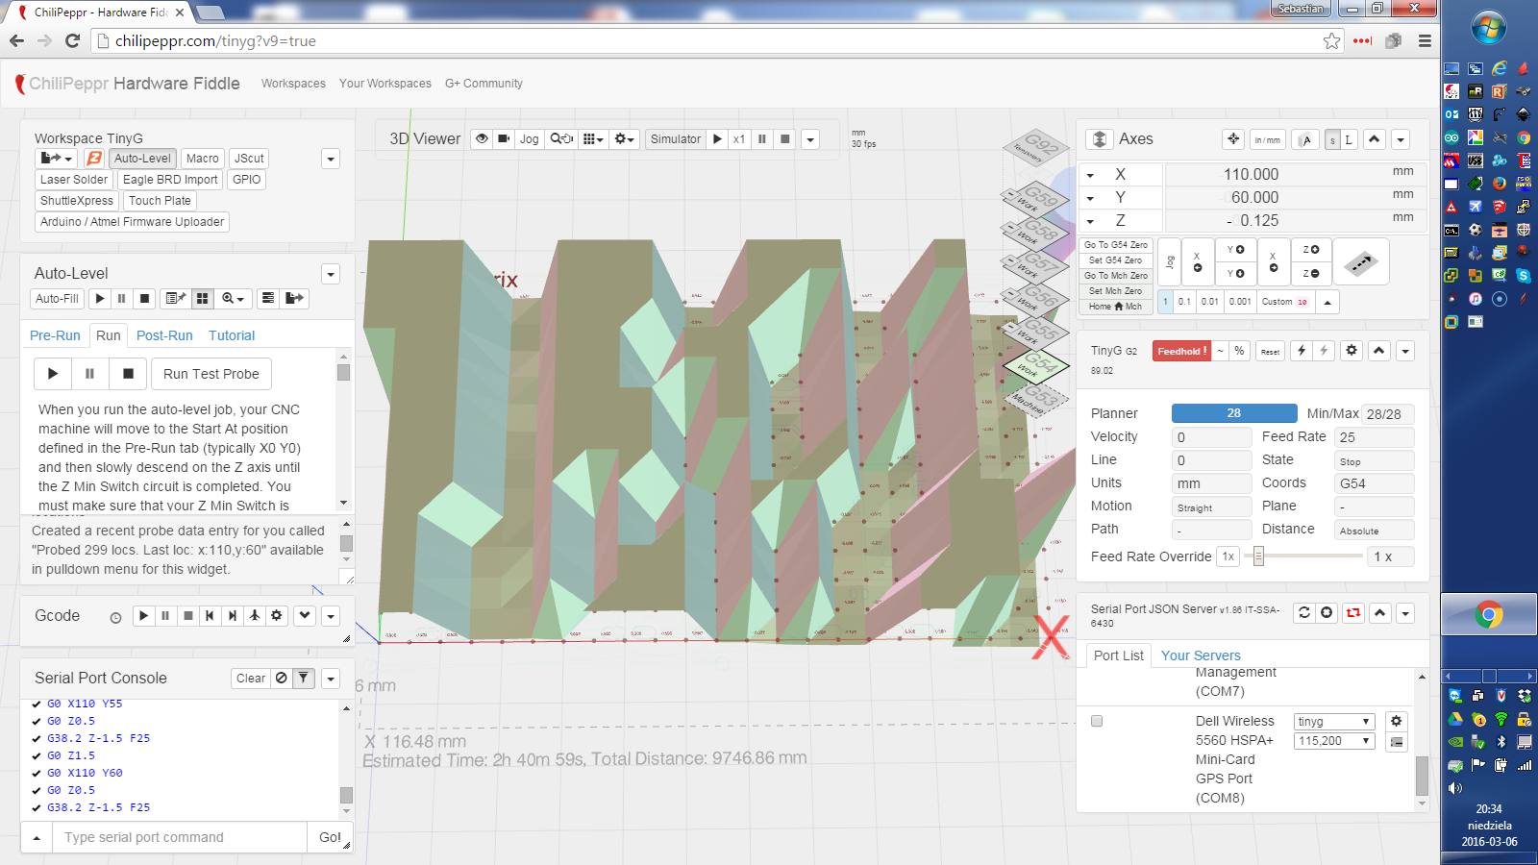Viewport: 1538px width, 865px height.
Task: Click the Auto-Level toolbar play icon
Action: tap(100, 299)
